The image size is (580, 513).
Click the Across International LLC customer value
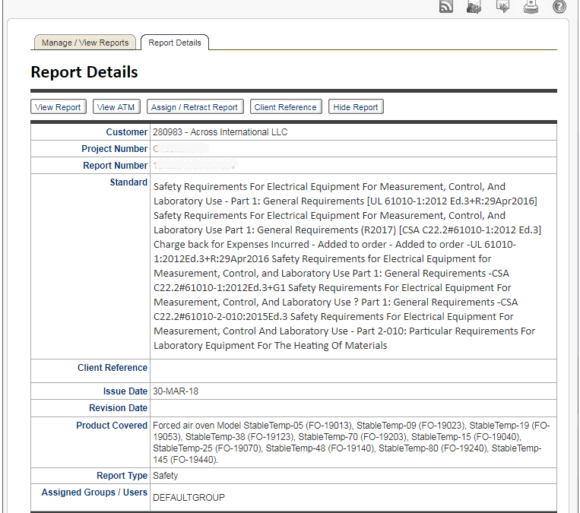pyautogui.click(x=220, y=132)
